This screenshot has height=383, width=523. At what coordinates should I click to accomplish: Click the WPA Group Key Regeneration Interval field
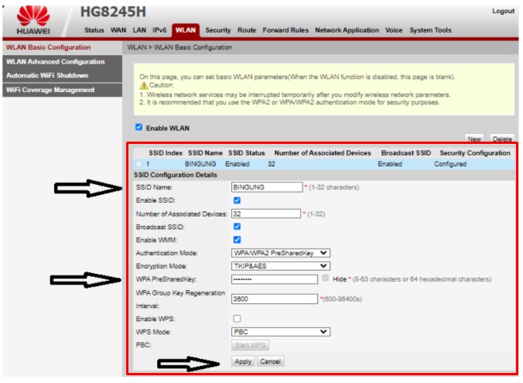pyautogui.click(x=275, y=299)
